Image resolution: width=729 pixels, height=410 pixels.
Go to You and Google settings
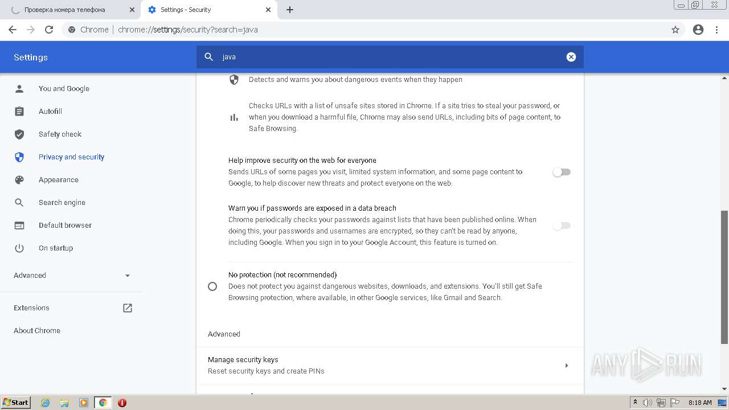click(64, 89)
